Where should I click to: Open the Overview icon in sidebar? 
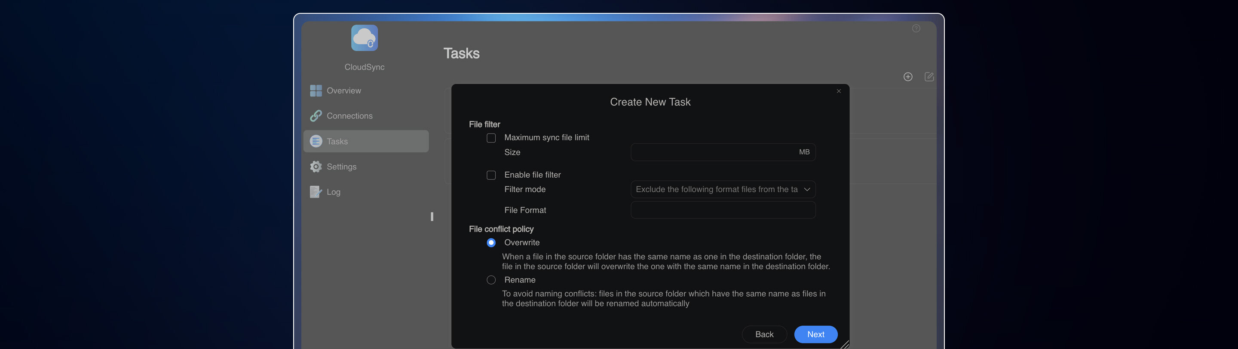click(316, 91)
